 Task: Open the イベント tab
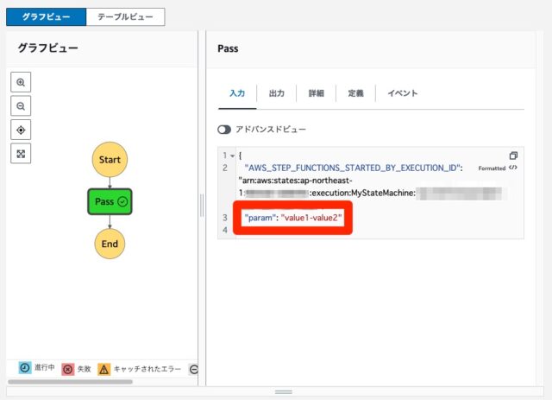[403, 93]
